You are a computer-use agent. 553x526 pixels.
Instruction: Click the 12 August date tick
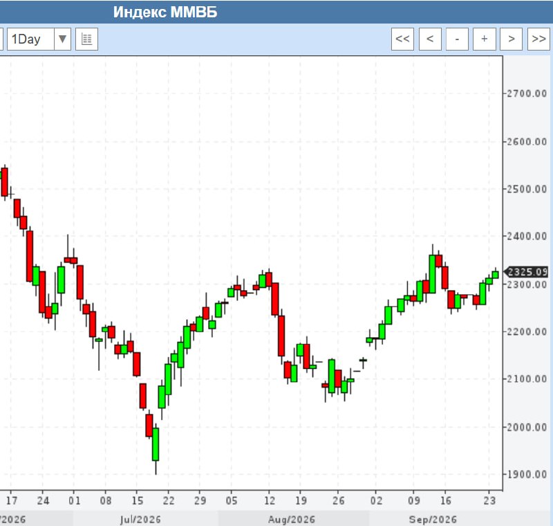270,500
